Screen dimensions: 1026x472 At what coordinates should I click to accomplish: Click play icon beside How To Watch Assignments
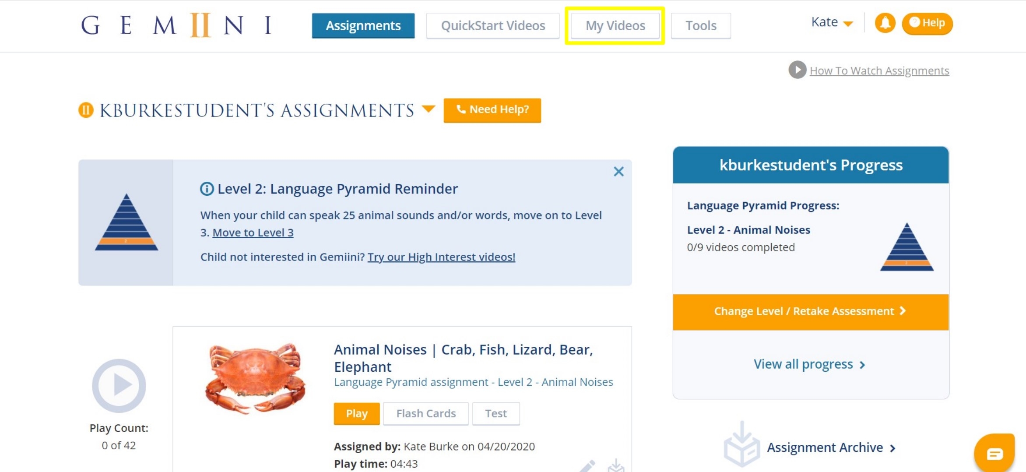click(x=798, y=70)
